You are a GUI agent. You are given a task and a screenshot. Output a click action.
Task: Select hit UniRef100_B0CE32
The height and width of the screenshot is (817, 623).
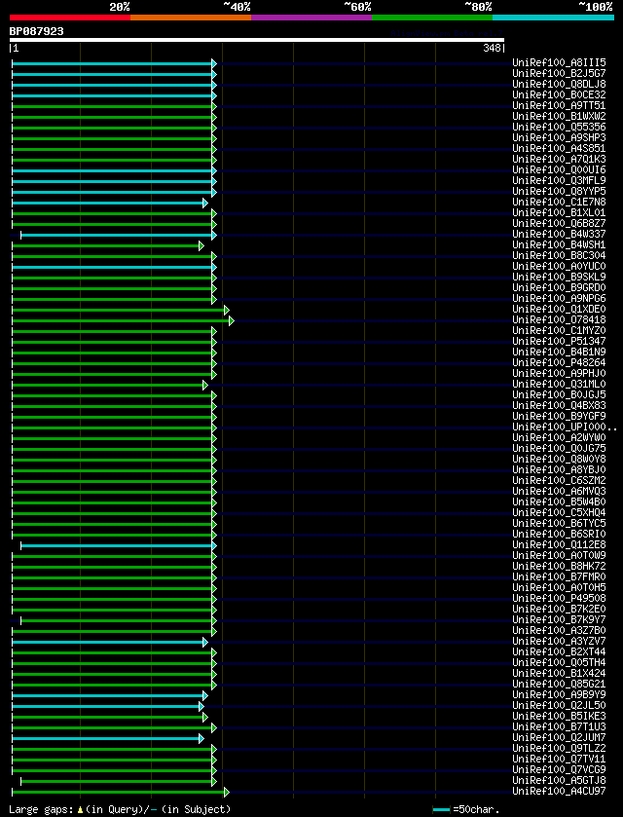click(559, 94)
